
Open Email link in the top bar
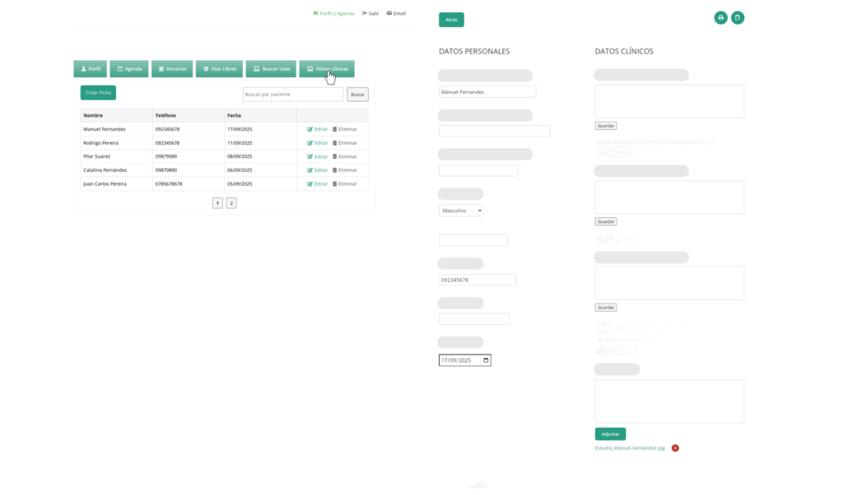(x=396, y=13)
